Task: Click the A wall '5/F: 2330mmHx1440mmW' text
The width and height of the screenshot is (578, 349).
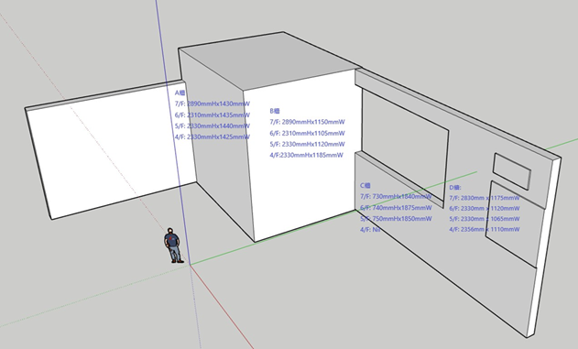Action: [x=213, y=125]
